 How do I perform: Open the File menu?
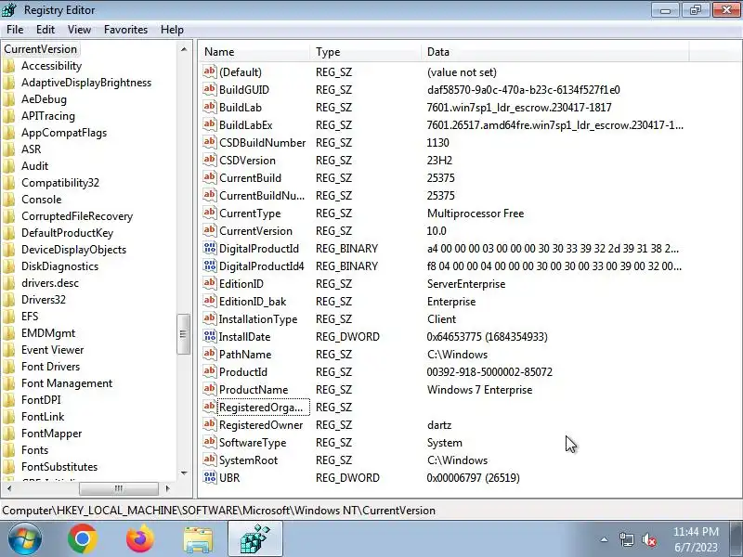coord(15,30)
